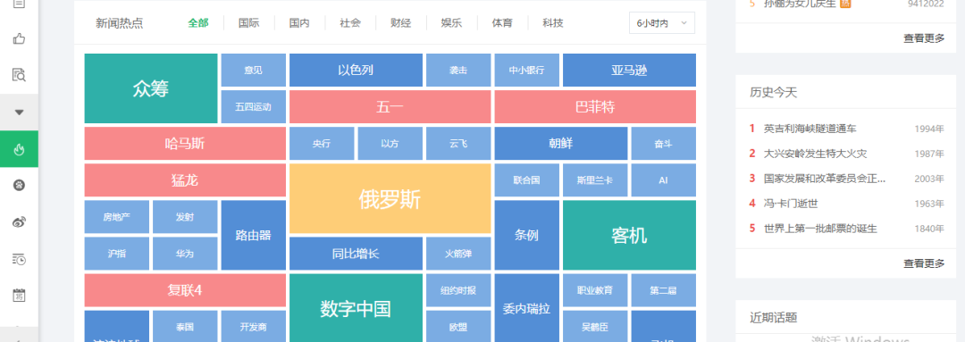This screenshot has width=965, height=342.
Task: Click 查看更多 under the hot search list
Action: pos(924,38)
